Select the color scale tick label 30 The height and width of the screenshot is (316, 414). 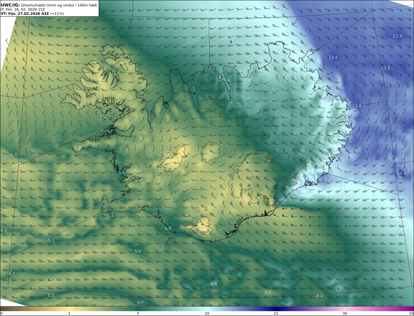coord(345,314)
